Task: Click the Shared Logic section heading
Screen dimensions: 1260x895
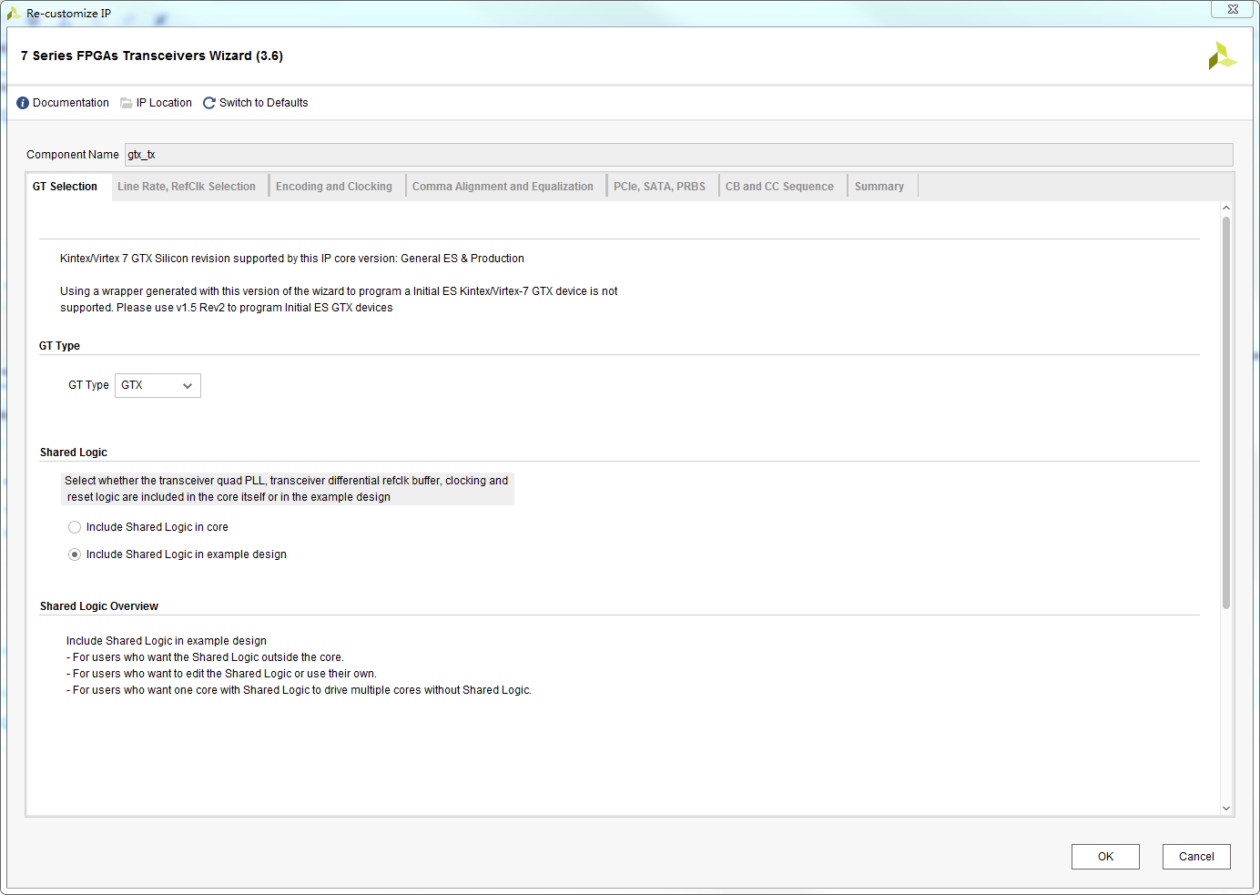Action: (74, 453)
